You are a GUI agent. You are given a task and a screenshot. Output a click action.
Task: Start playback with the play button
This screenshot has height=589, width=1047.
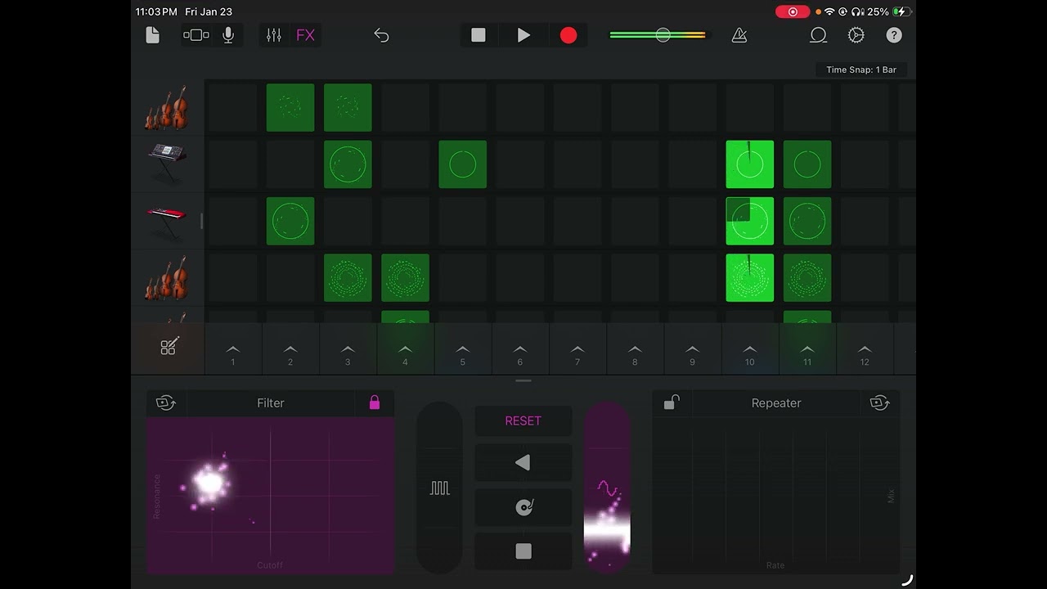click(x=523, y=35)
